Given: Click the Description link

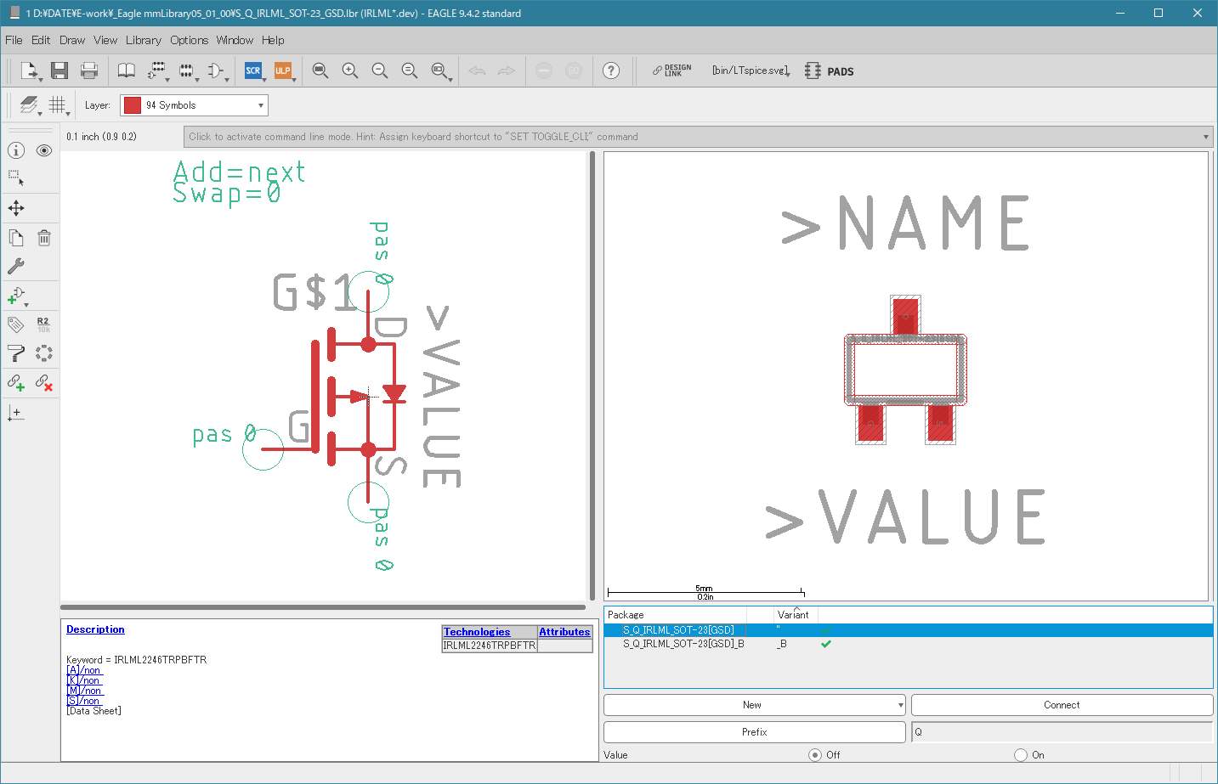Looking at the screenshot, I should point(95,629).
